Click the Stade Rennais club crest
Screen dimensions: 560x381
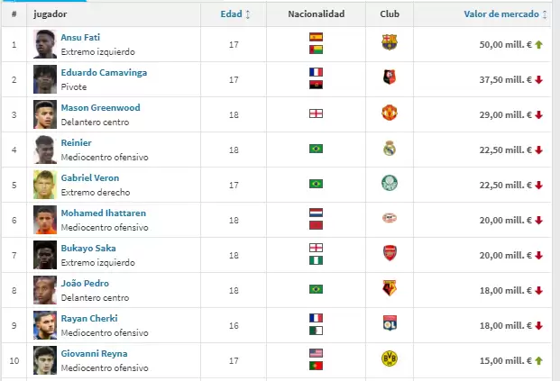tap(390, 78)
